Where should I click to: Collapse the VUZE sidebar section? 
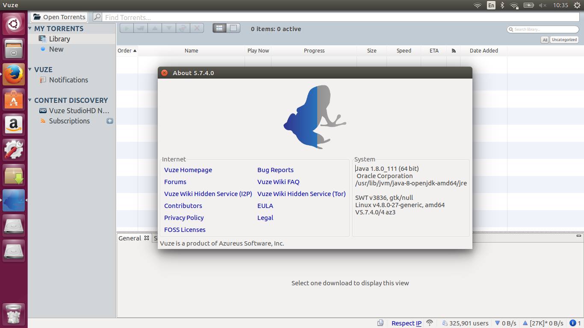tap(30, 69)
